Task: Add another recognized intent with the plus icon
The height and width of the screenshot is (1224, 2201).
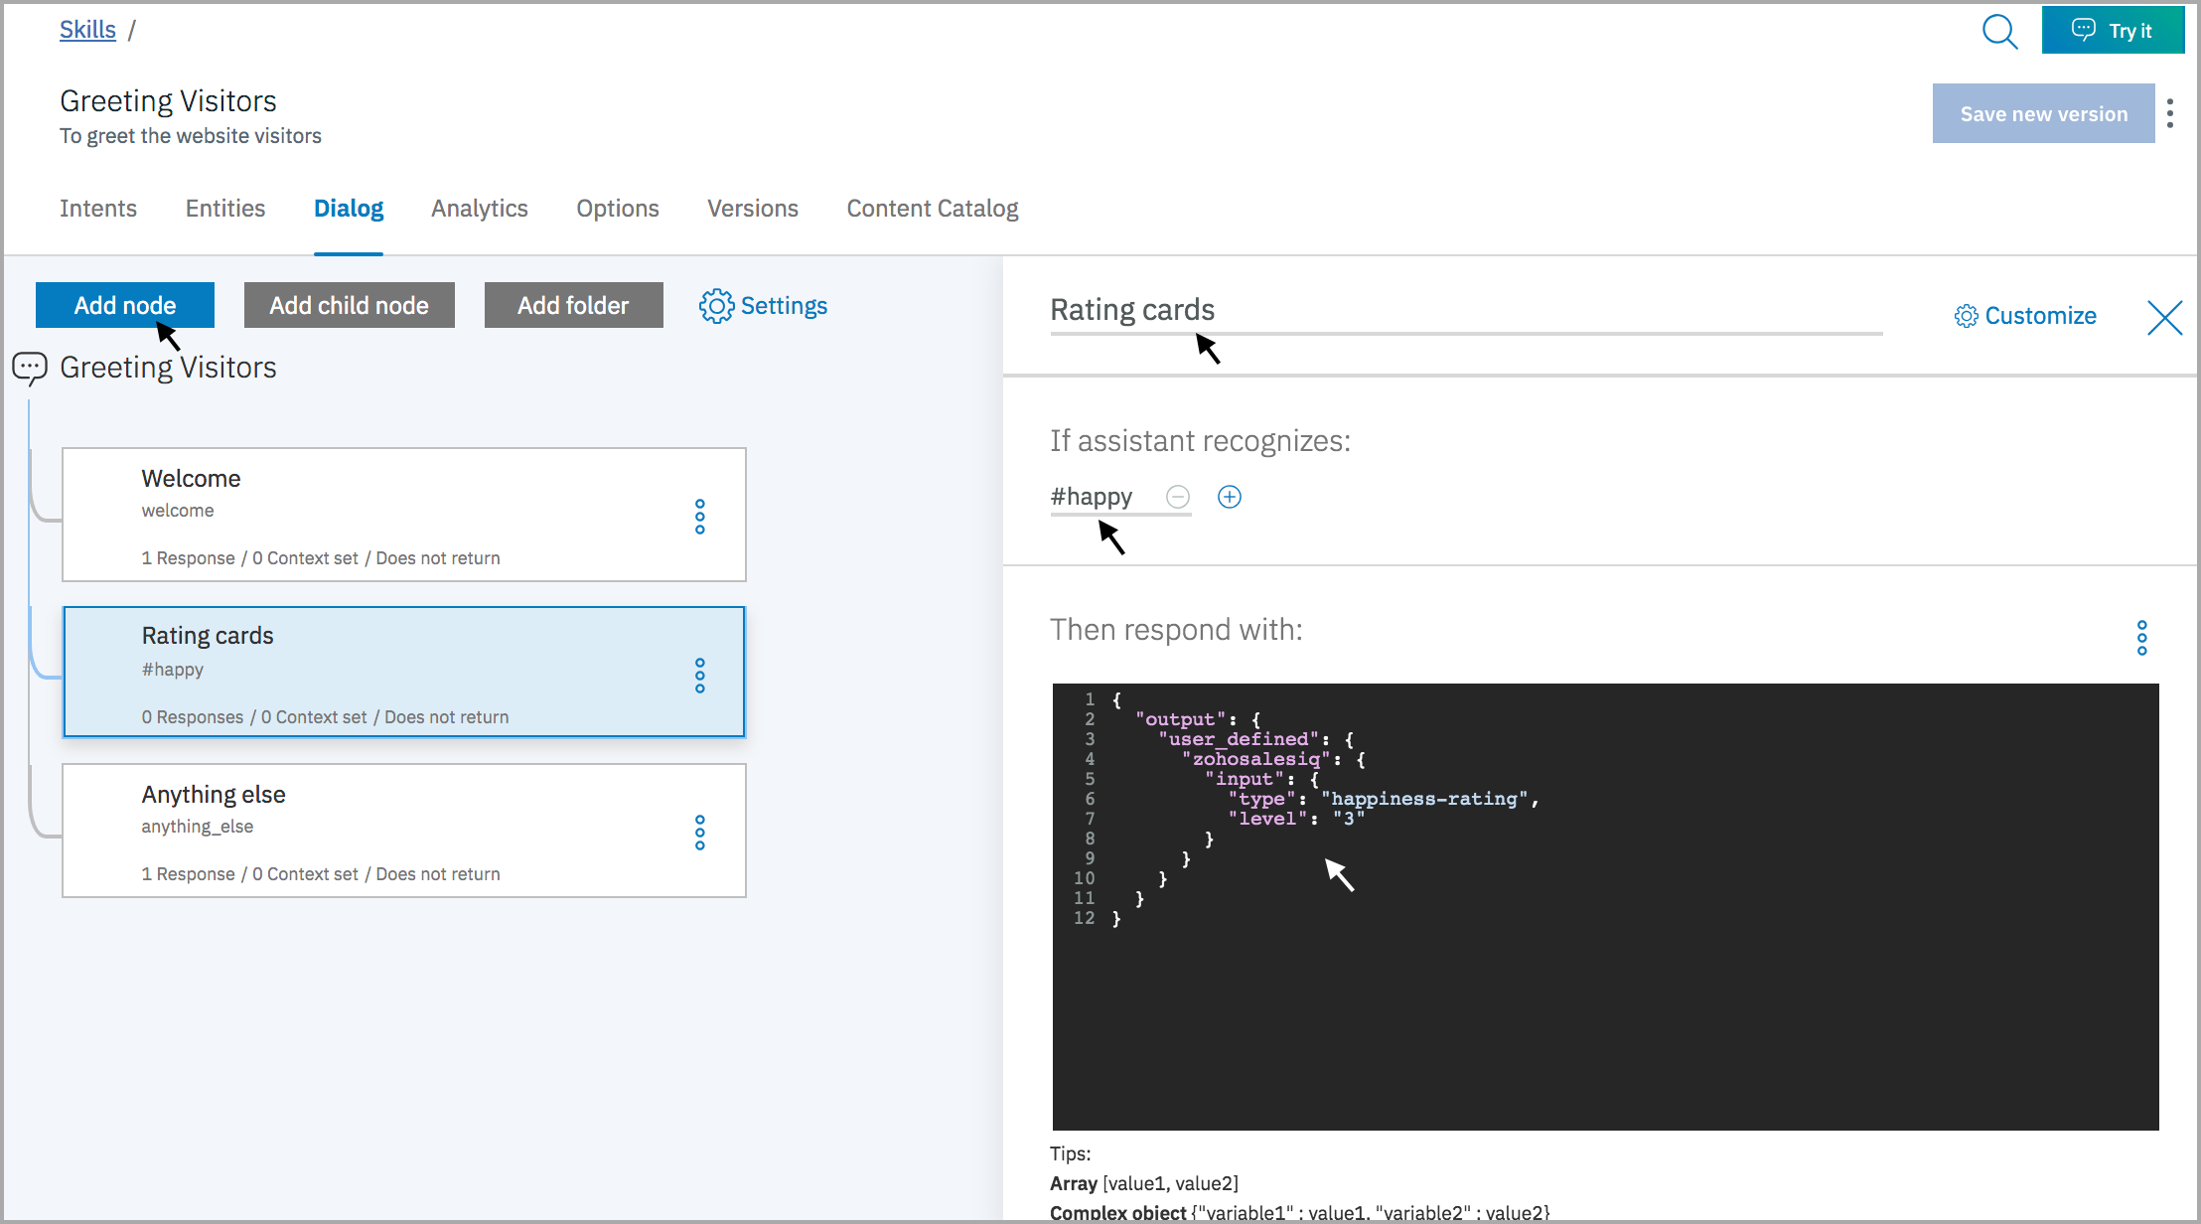Action: (1229, 496)
